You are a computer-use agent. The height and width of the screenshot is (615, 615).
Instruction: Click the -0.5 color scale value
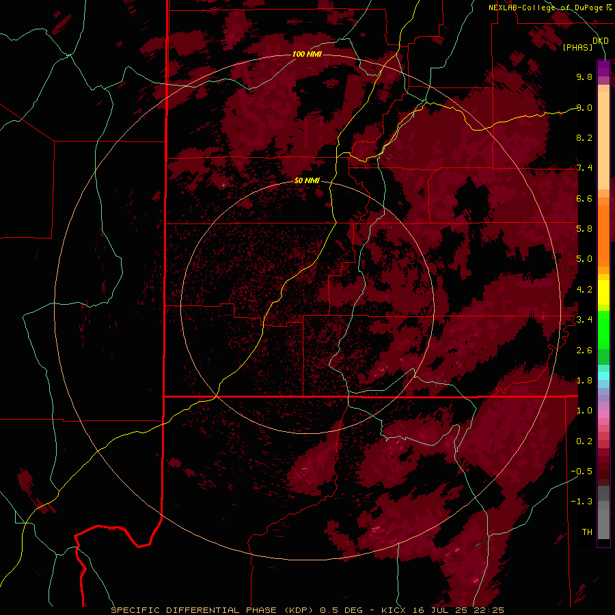[582, 471]
